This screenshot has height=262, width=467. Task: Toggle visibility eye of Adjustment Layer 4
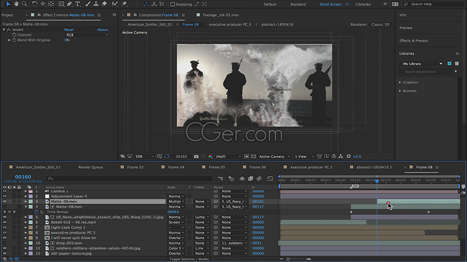pyautogui.click(x=4, y=196)
